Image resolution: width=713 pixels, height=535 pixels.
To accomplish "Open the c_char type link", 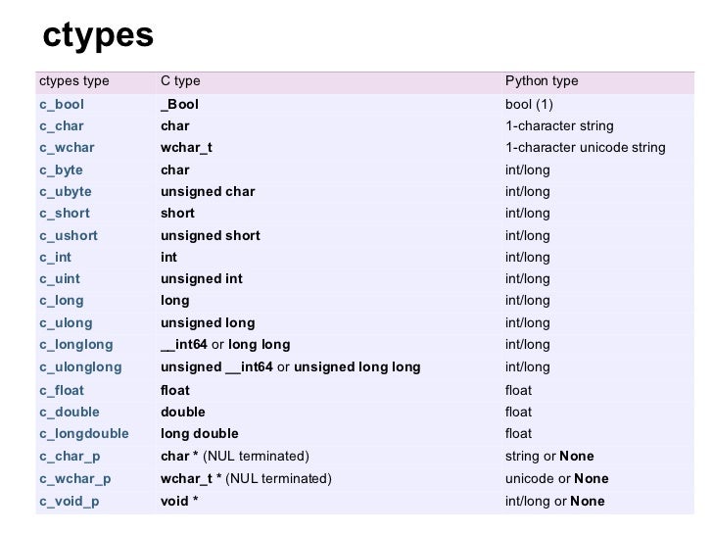I will [62, 126].
